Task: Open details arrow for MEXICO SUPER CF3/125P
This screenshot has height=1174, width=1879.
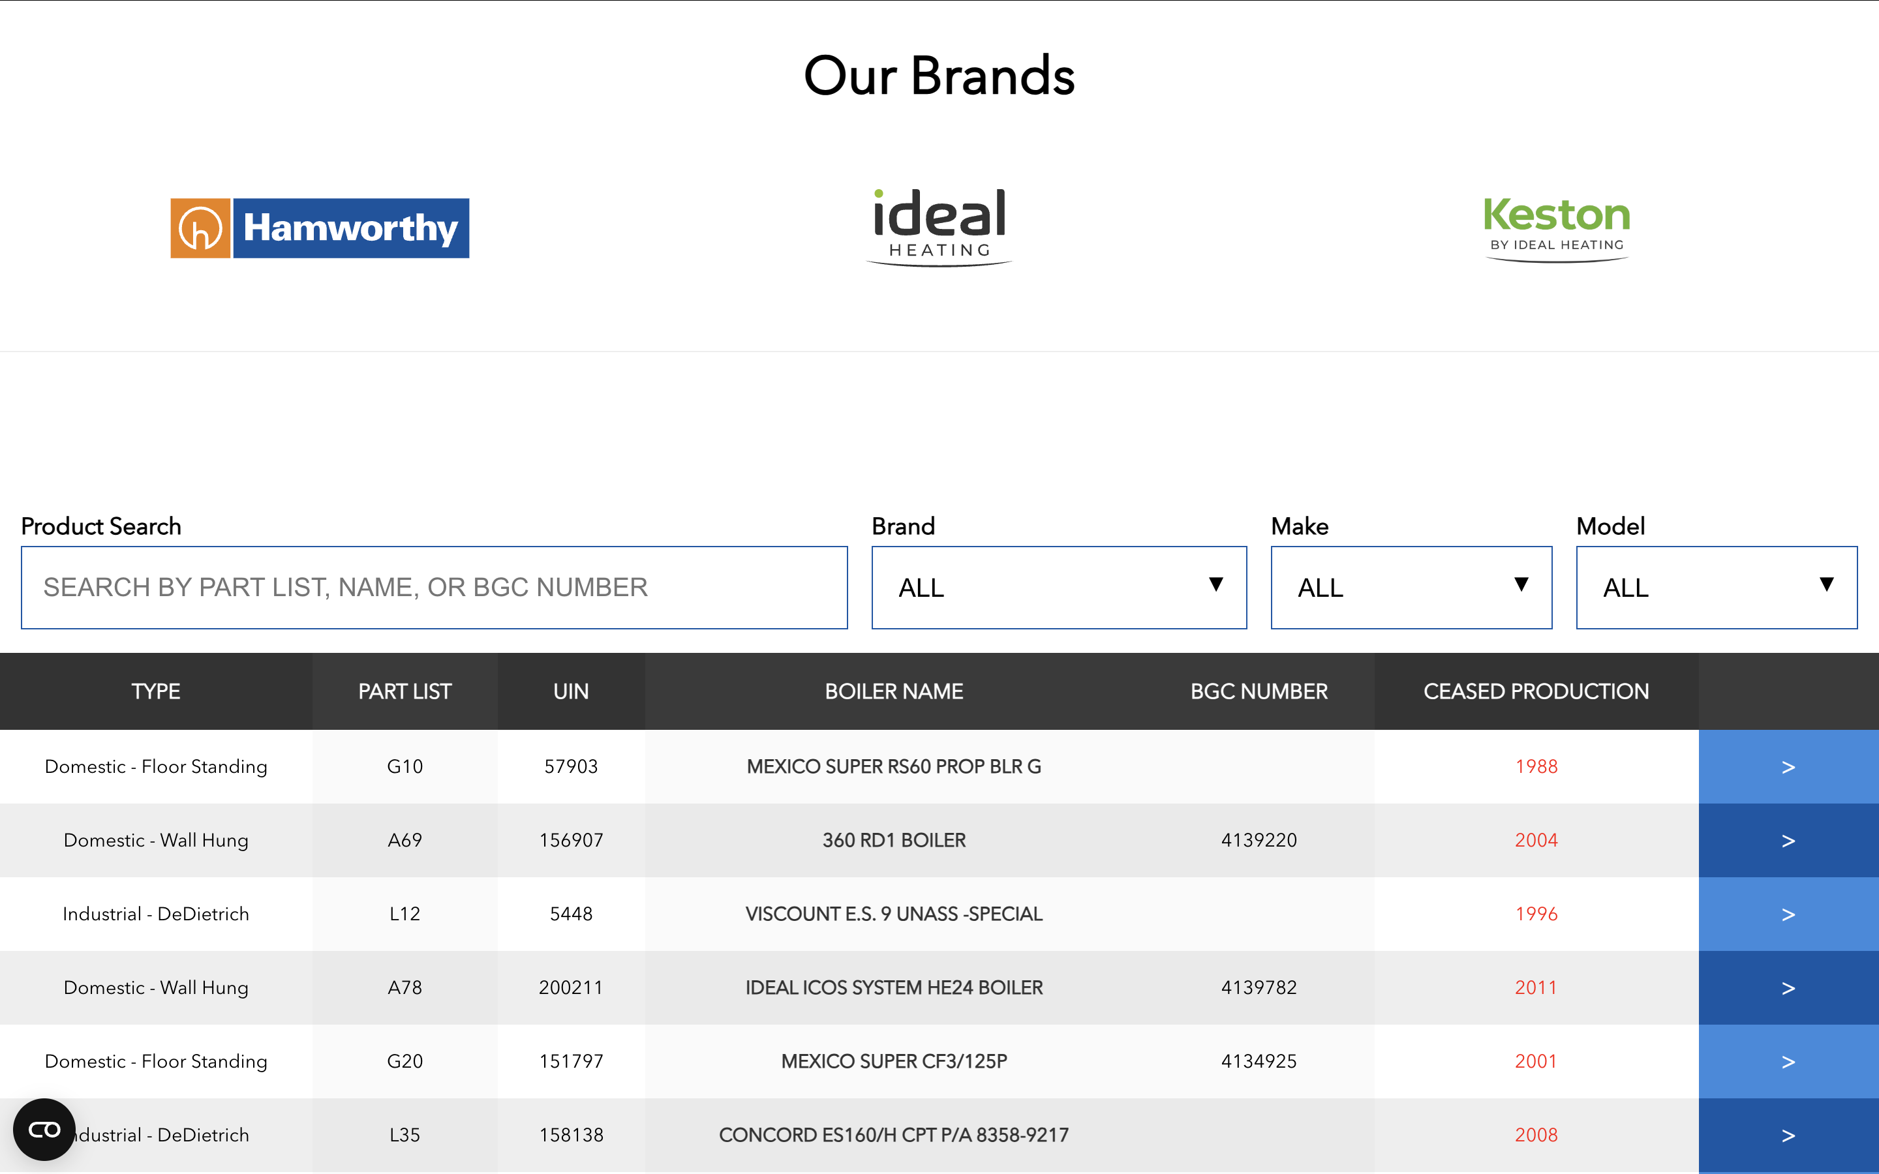Action: (1789, 1062)
